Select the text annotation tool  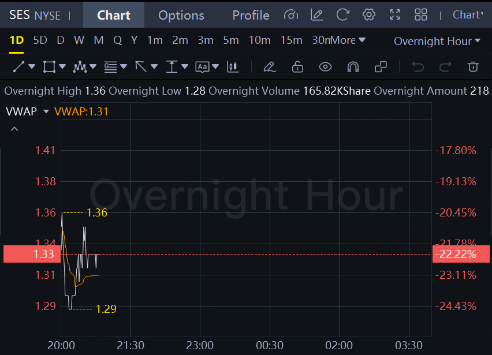click(x=202, y=67)
